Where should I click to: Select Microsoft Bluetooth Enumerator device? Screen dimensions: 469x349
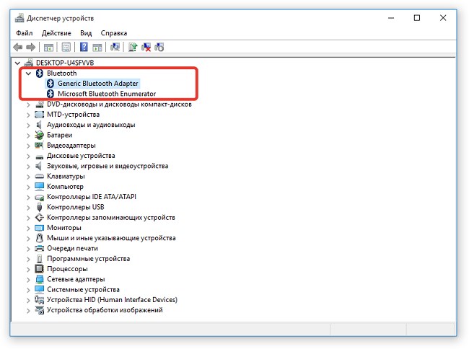[x=107, y=94]
